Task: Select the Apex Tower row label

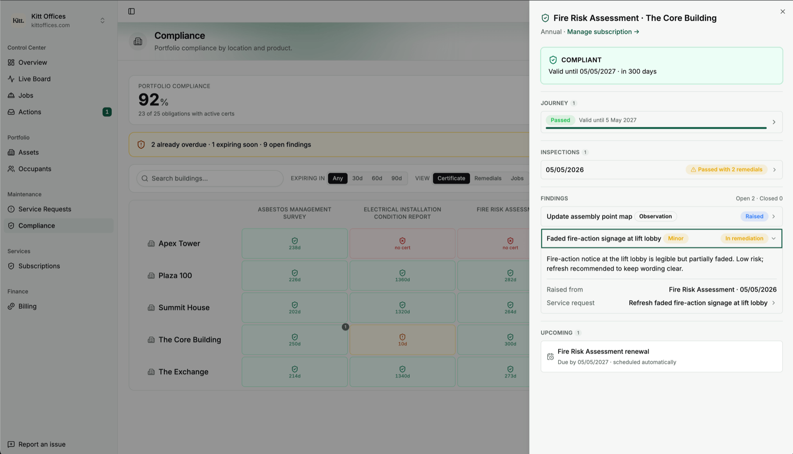Action: [179, 243]
